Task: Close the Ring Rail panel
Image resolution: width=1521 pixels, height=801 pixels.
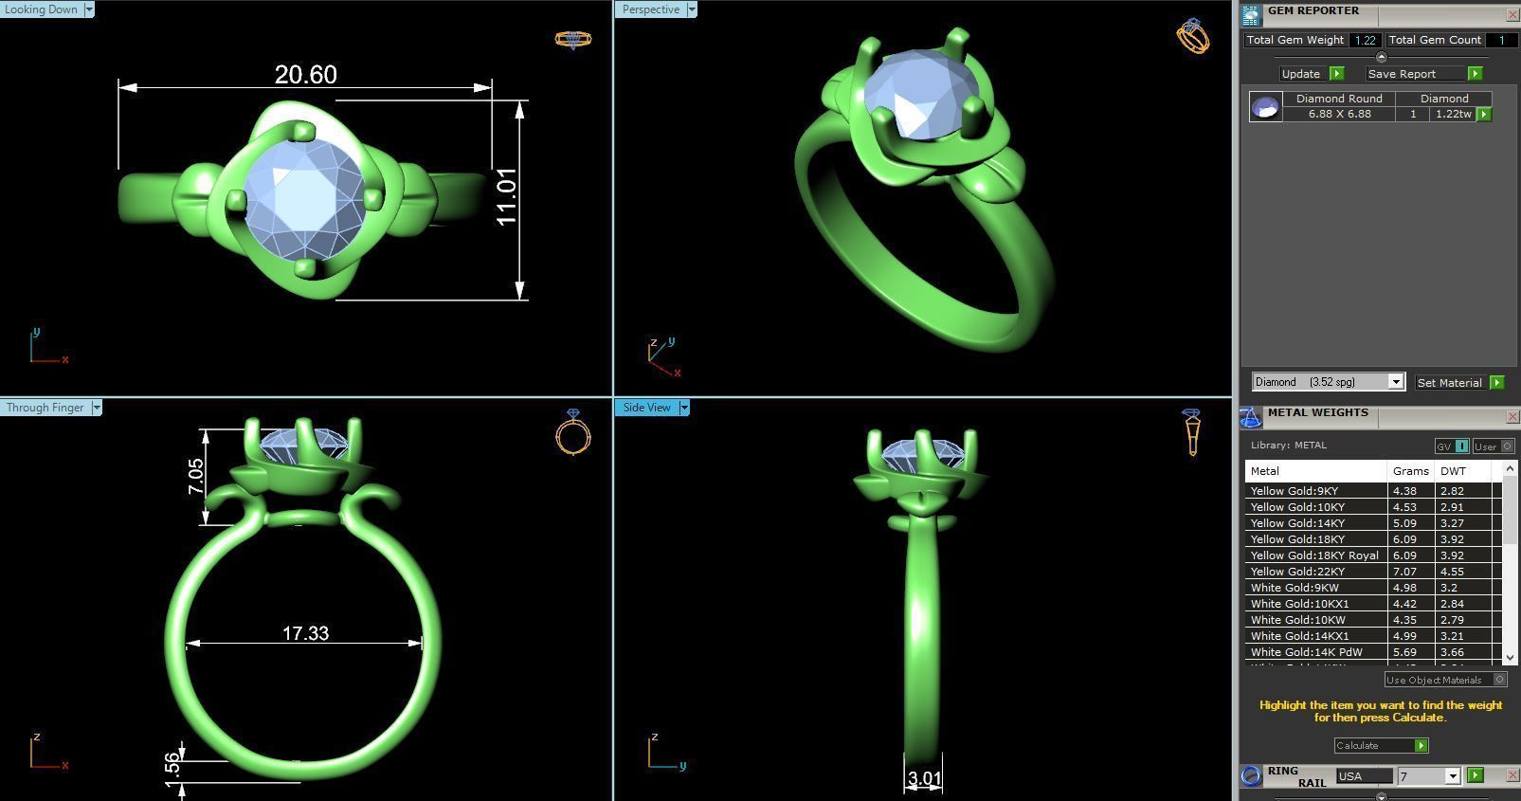Action: point(1512,775)
